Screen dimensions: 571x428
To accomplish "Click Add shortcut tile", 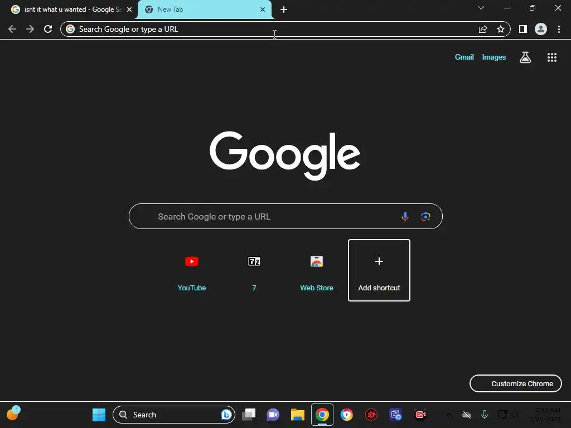I will coord(379,270).
